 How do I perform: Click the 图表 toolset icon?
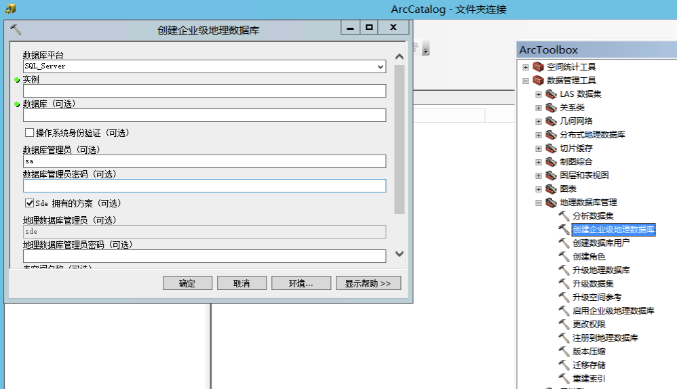point(551,189)
